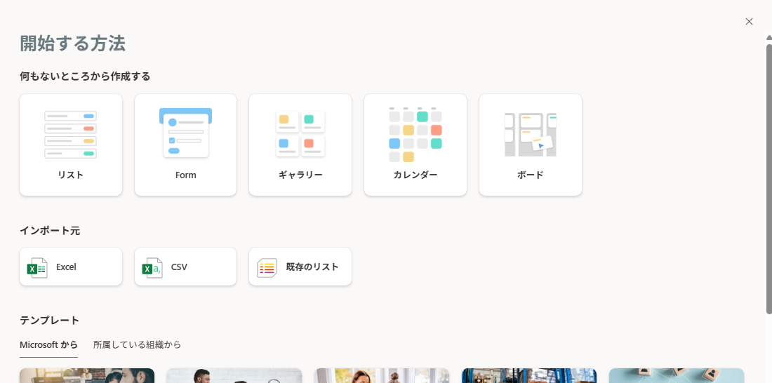This screenshot has width=772, height=383.
Task: Select the リスト blank list illustration
Action: point(70,135)
